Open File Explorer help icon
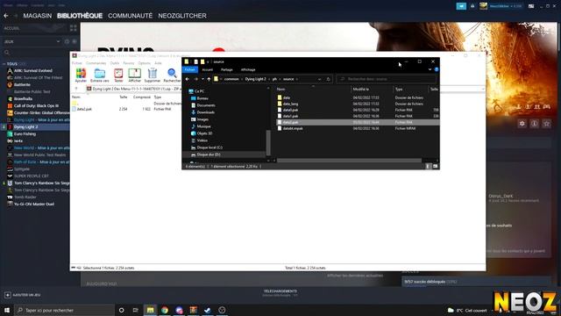The height and width of the screenshot is (316, 561). pyautogui.click(x=437, y=69)
